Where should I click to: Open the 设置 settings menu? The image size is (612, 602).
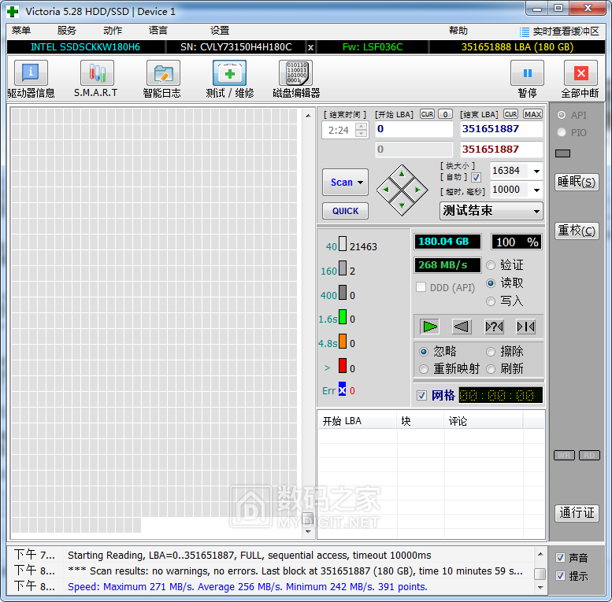coord(220,31)
